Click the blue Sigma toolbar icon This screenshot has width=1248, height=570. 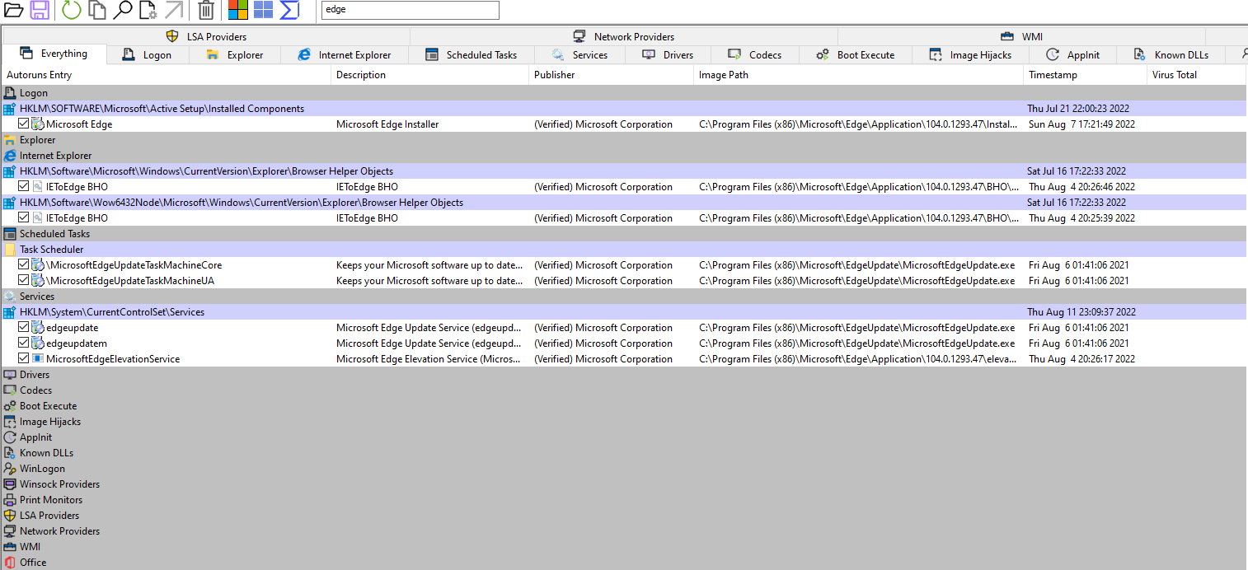pyautogui.click(x=289, y=10)
